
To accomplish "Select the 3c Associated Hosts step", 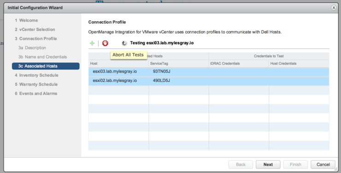I will (46, 66).
